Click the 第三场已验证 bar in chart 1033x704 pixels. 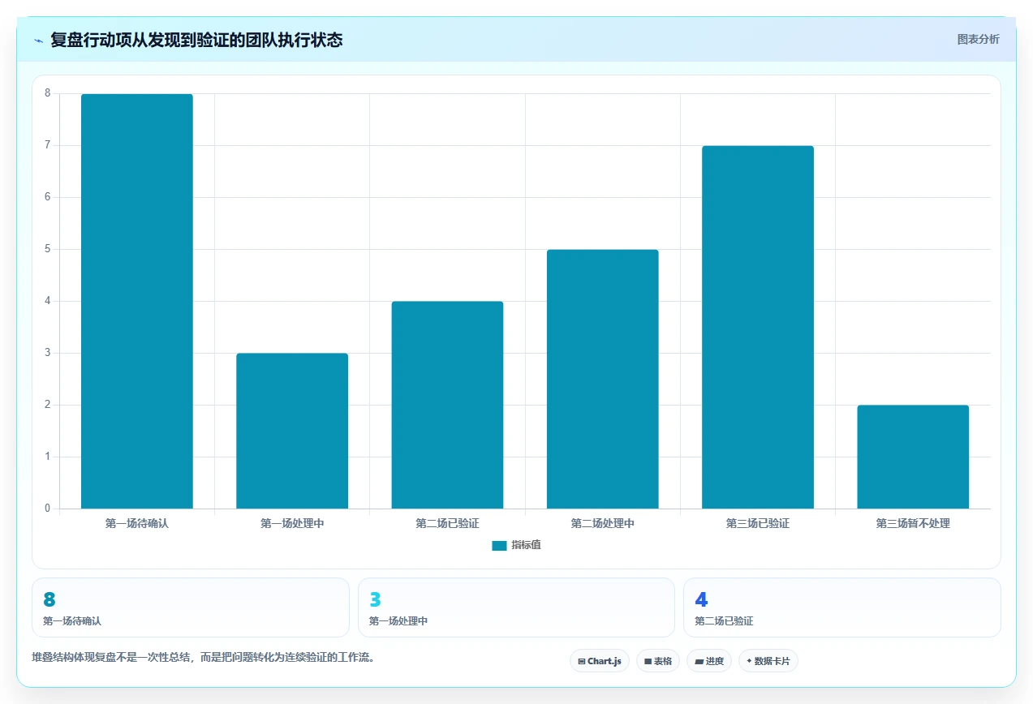(758, 327)
